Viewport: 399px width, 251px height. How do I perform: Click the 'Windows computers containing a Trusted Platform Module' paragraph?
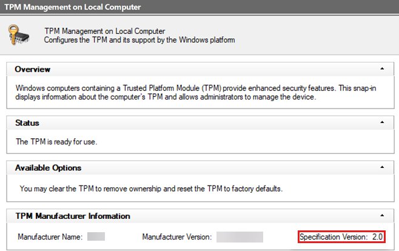pyautogui.click(x=196, y=92)
